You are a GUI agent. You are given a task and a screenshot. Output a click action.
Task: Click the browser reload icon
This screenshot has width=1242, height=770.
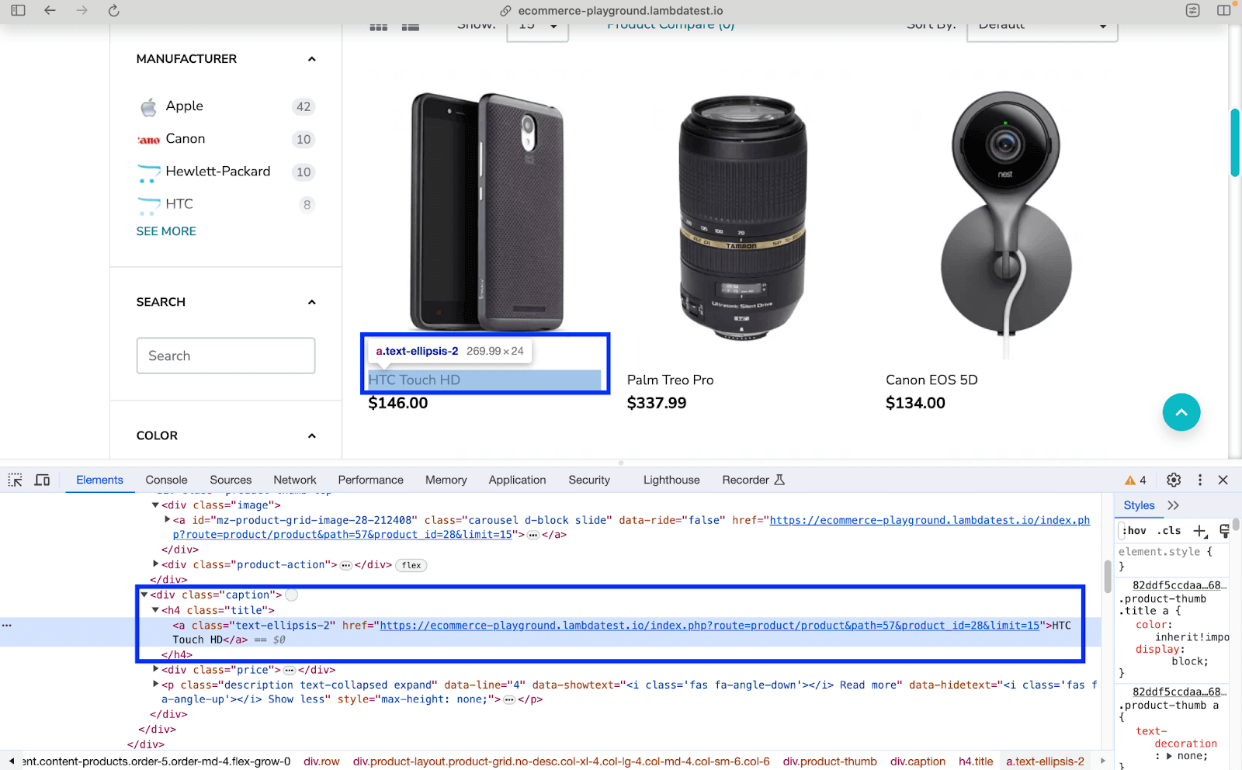pos(113,11)
